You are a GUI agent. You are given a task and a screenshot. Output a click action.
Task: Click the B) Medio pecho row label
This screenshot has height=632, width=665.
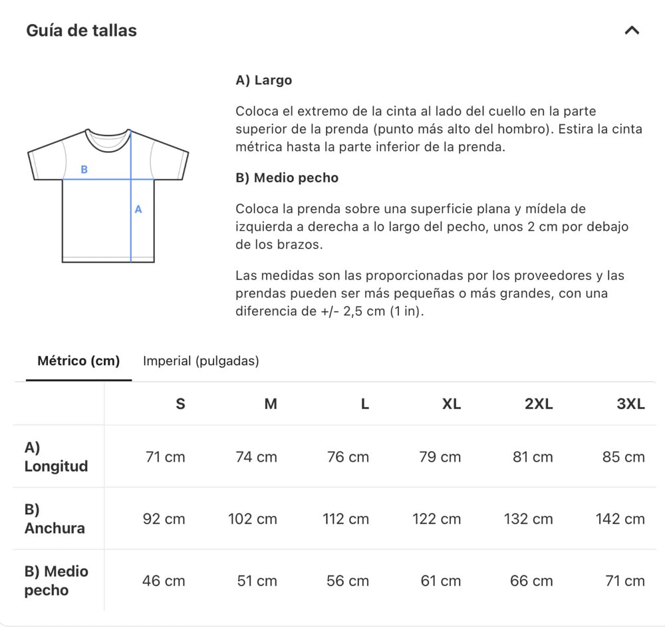(57, 581)
